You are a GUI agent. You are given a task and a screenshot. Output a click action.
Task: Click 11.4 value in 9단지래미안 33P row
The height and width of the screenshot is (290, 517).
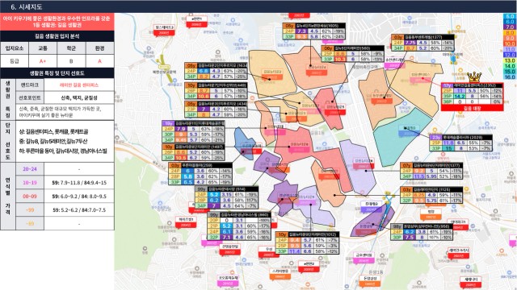(x=294, y=251)
